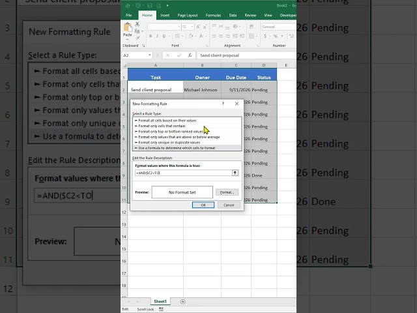
Task: Align text left in the ribbon
Action: [214, 36]
